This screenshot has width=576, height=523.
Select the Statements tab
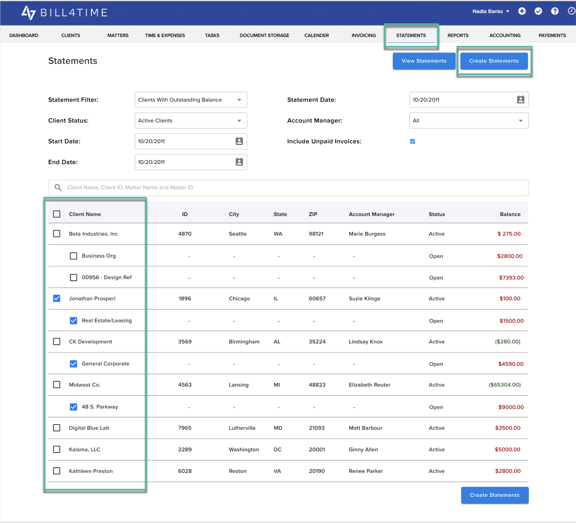[x=411, y=35]
